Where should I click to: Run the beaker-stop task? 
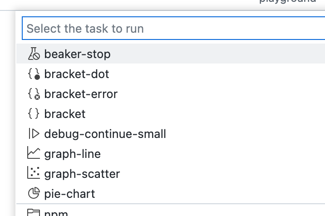pyautogui.click(x=78, y=54)
